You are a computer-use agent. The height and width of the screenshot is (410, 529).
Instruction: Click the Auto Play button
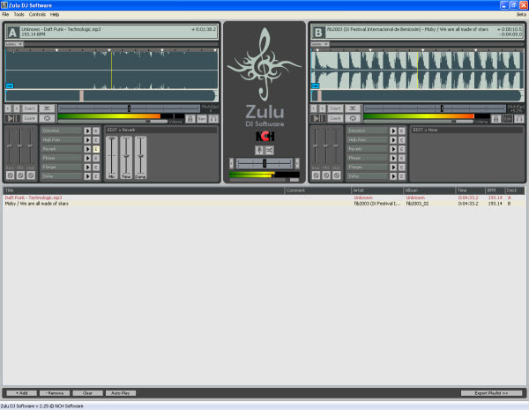coord(121,393)
